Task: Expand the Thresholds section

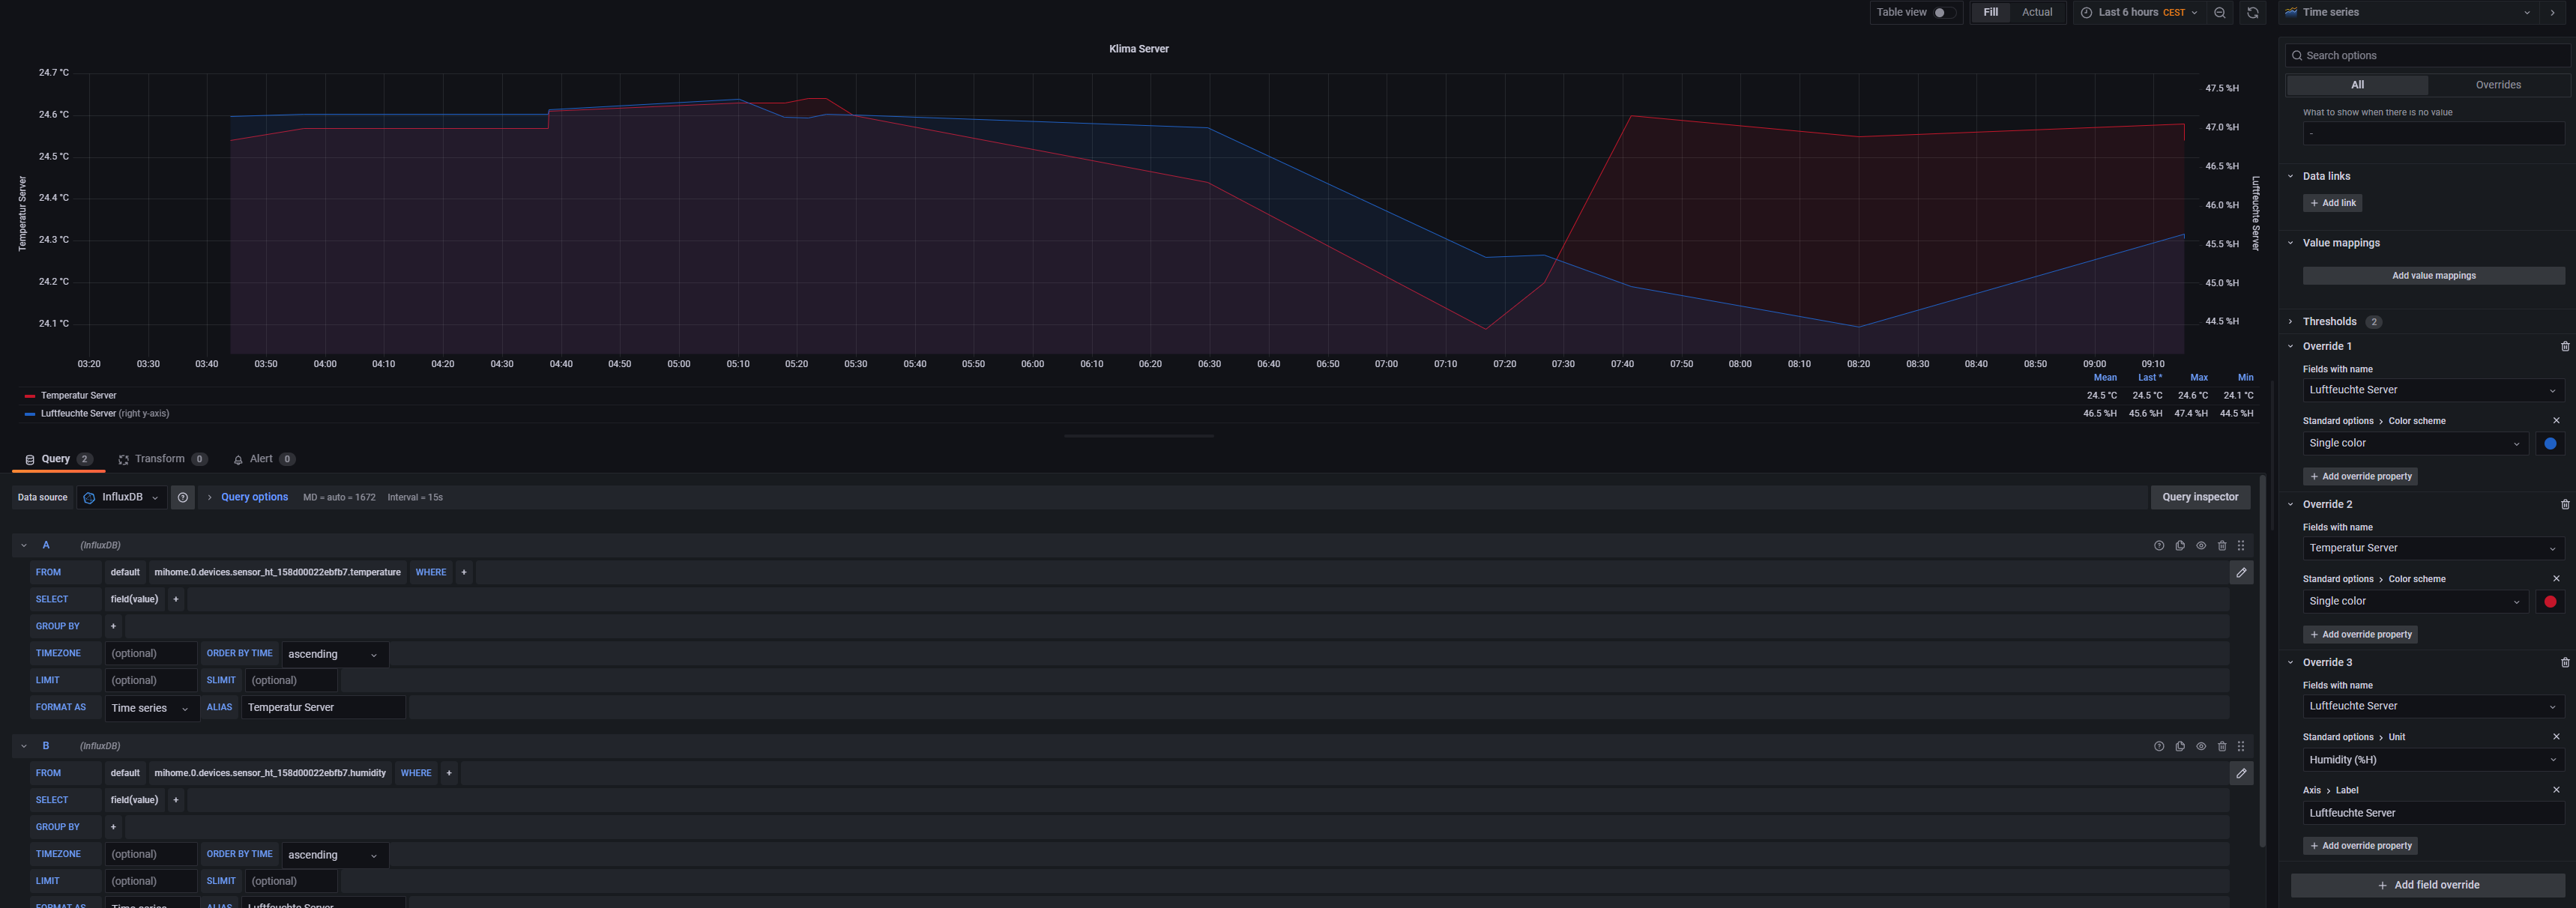Action: (x=2329, y=322)
